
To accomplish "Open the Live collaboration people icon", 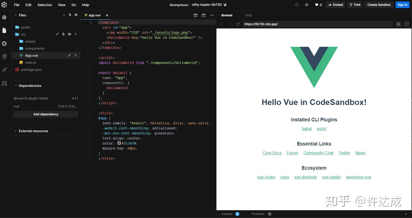I will 4,83.
